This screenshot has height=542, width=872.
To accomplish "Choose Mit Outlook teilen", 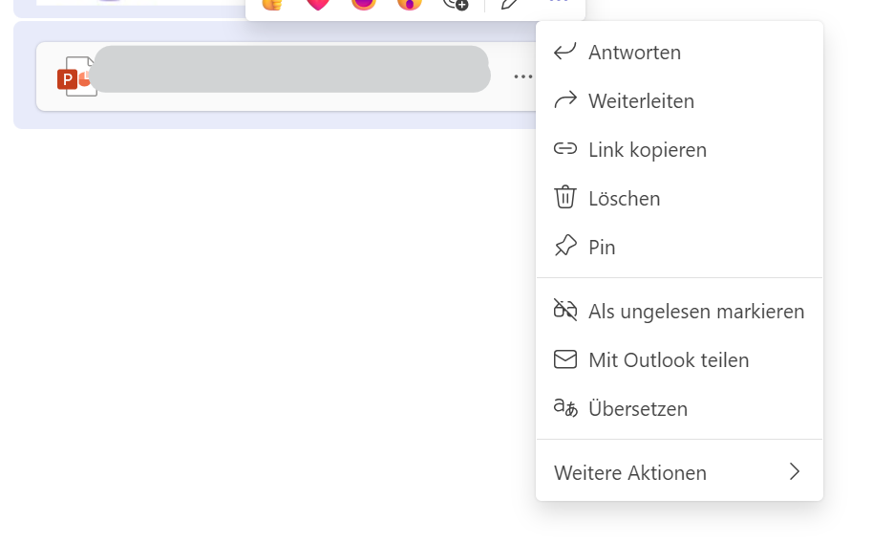I will (668, 360).
